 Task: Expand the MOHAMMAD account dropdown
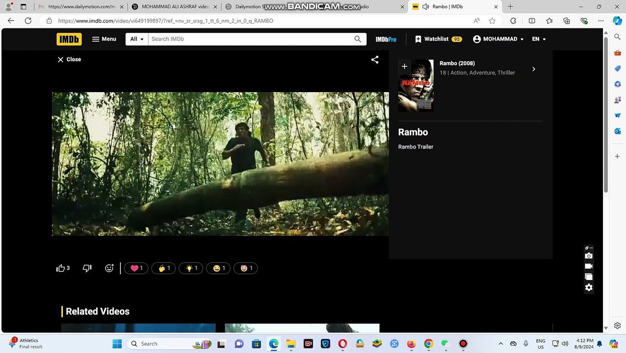tap(498, 39)
